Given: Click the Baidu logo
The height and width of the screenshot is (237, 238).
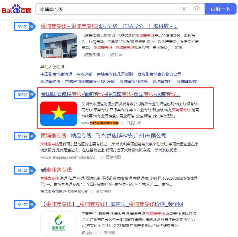Looking at the screenshot, I should pyautogui.click(x=16, y=9).
